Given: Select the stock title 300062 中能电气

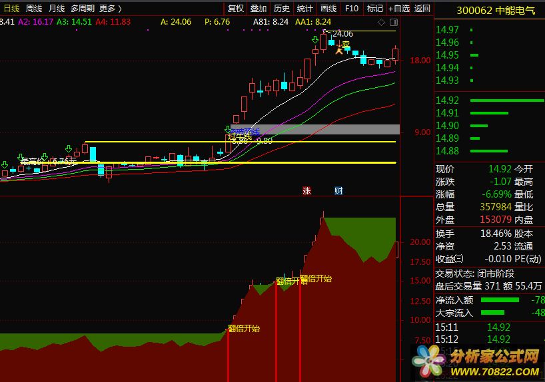Looking at the screenshot, I should tap(496, 11).
